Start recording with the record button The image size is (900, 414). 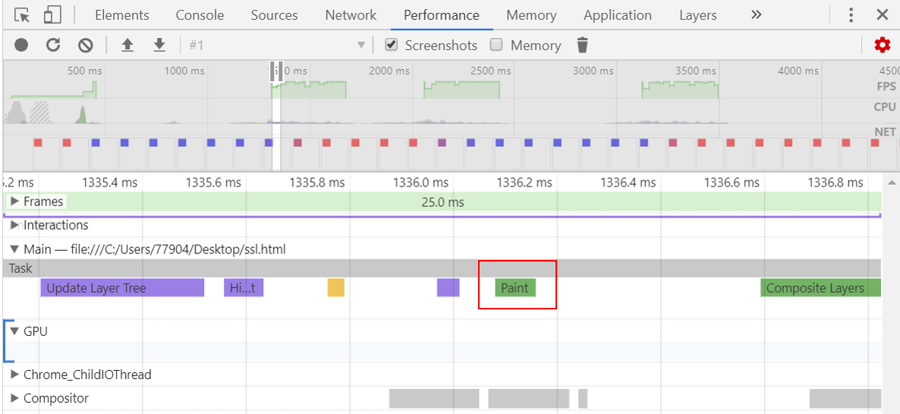(x=21, y=45)
